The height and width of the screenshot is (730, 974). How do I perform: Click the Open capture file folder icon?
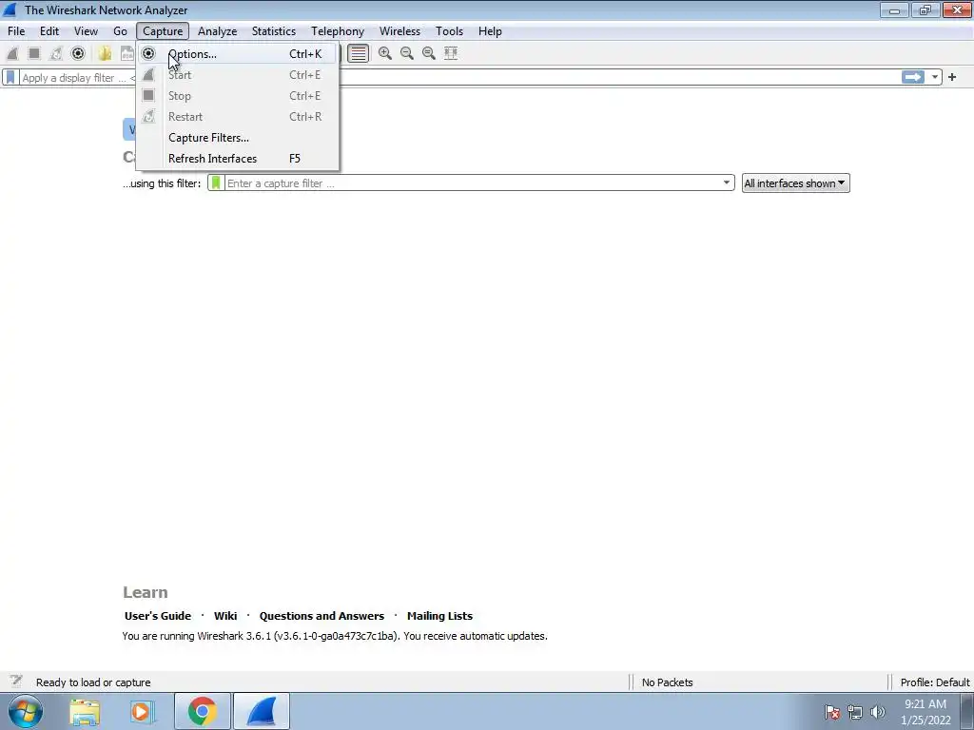tap(105, 53)
